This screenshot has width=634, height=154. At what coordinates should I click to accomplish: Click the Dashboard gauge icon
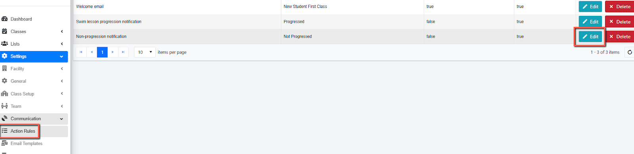(x=5, y=19)
